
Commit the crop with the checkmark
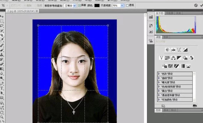coord(201,5)
